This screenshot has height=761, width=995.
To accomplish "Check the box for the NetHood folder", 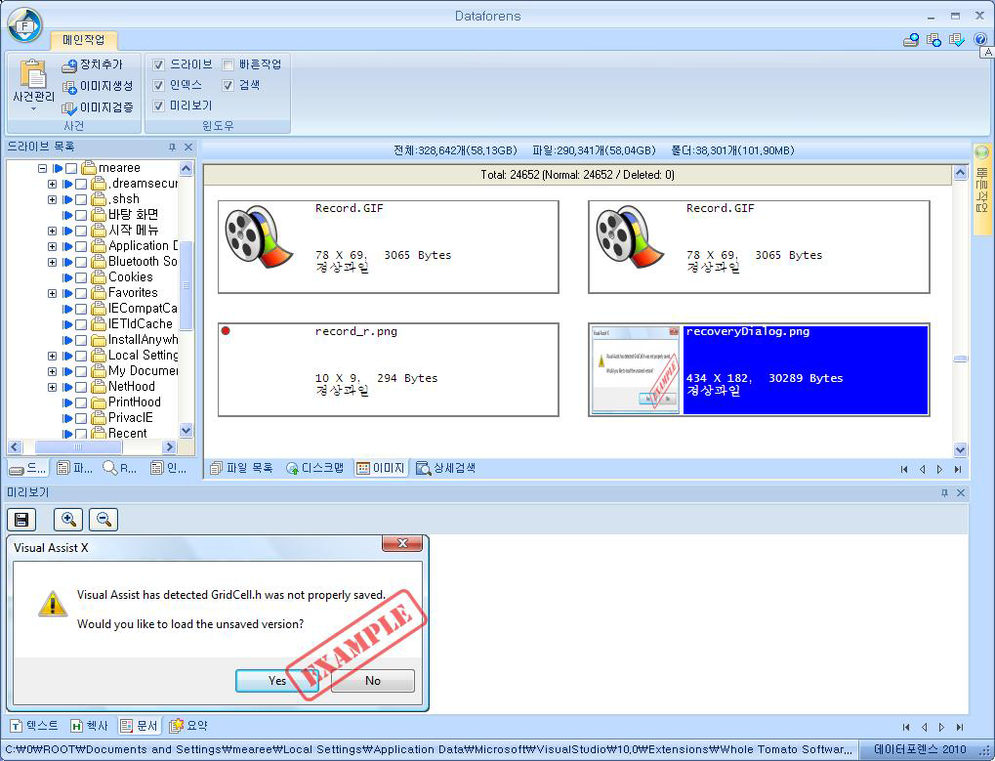I will [81, 387].
